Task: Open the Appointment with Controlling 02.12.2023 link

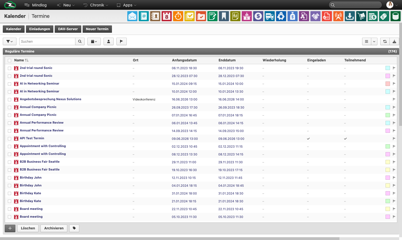Action: 43,146
